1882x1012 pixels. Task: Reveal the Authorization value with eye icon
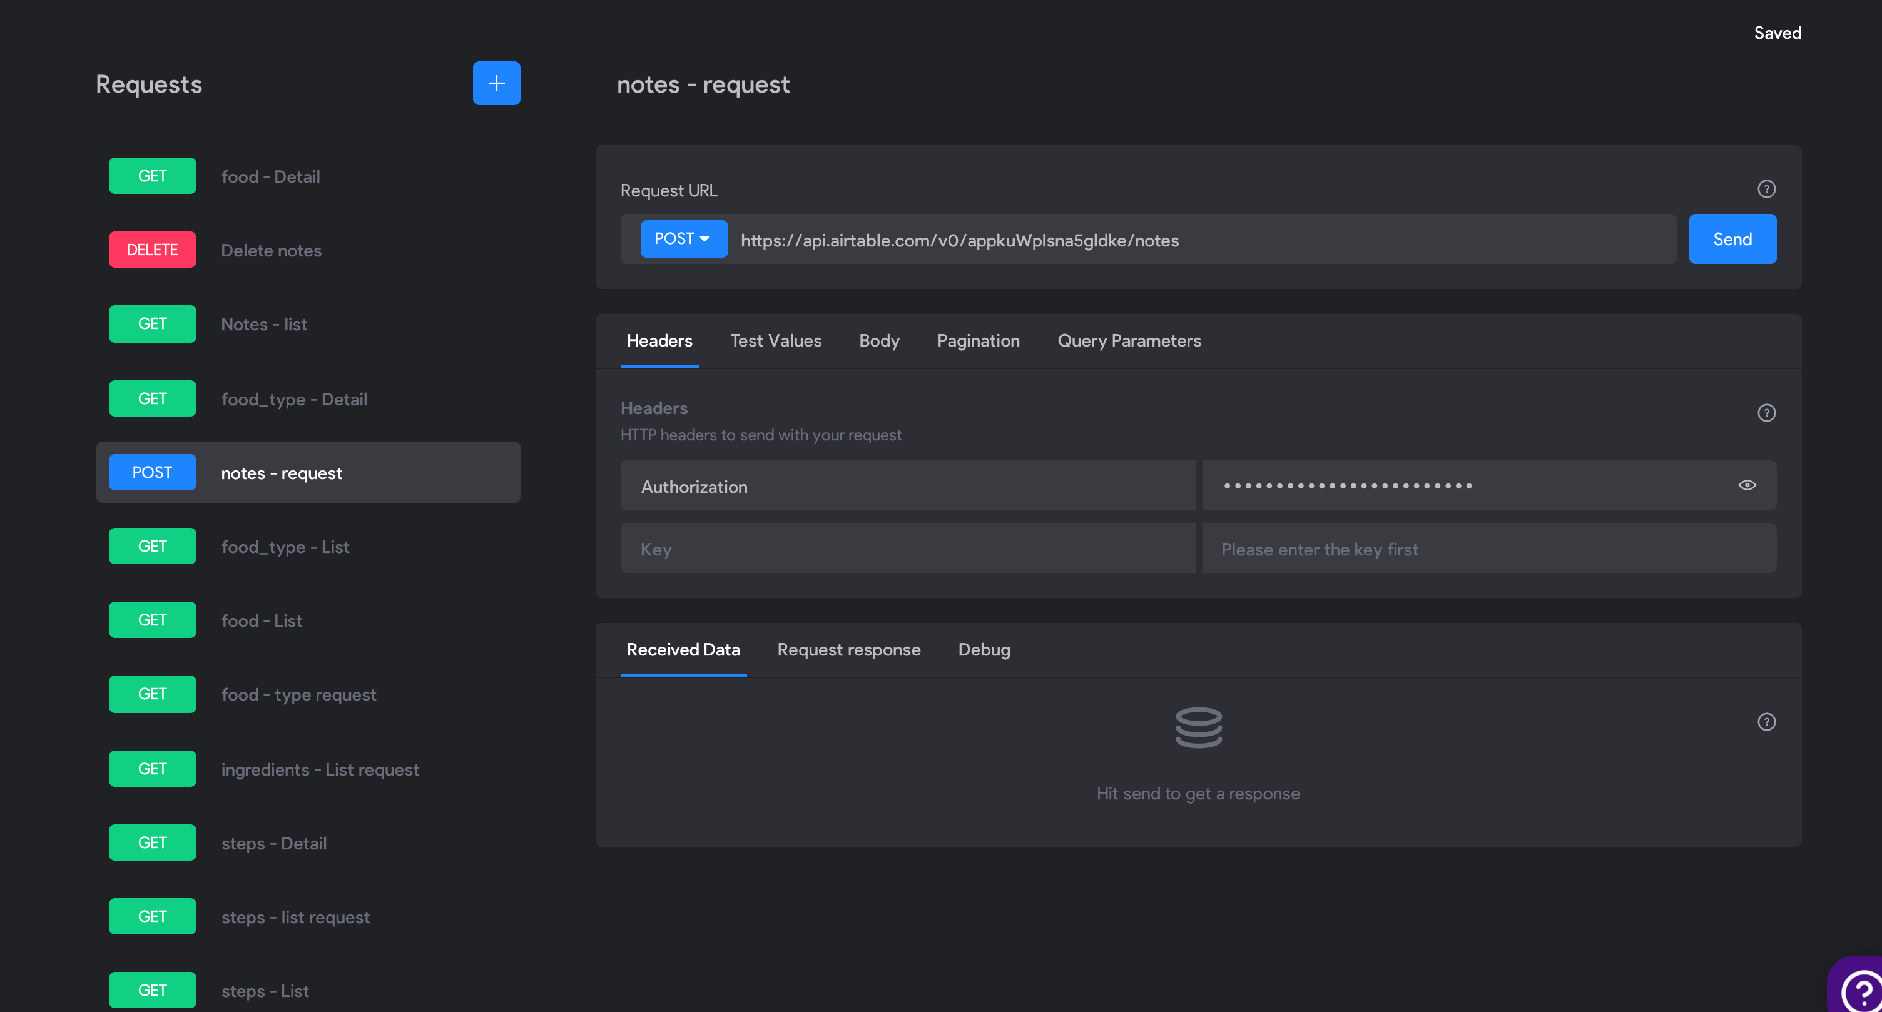click(1747, 485)
